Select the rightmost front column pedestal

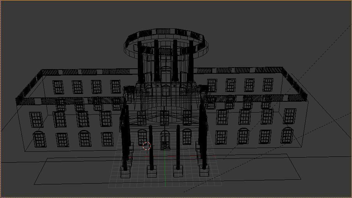pyautogui.click(x=204, y=170)
